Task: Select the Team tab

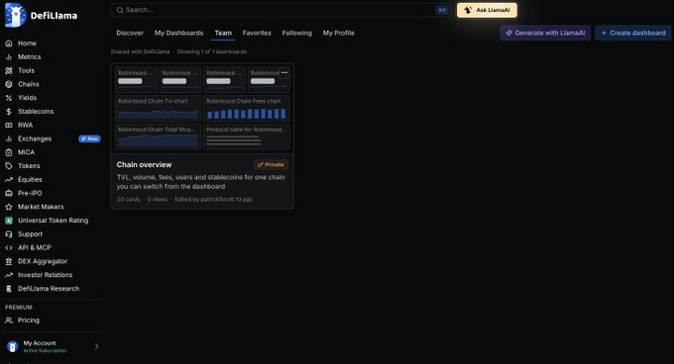Action: [223, 33]
